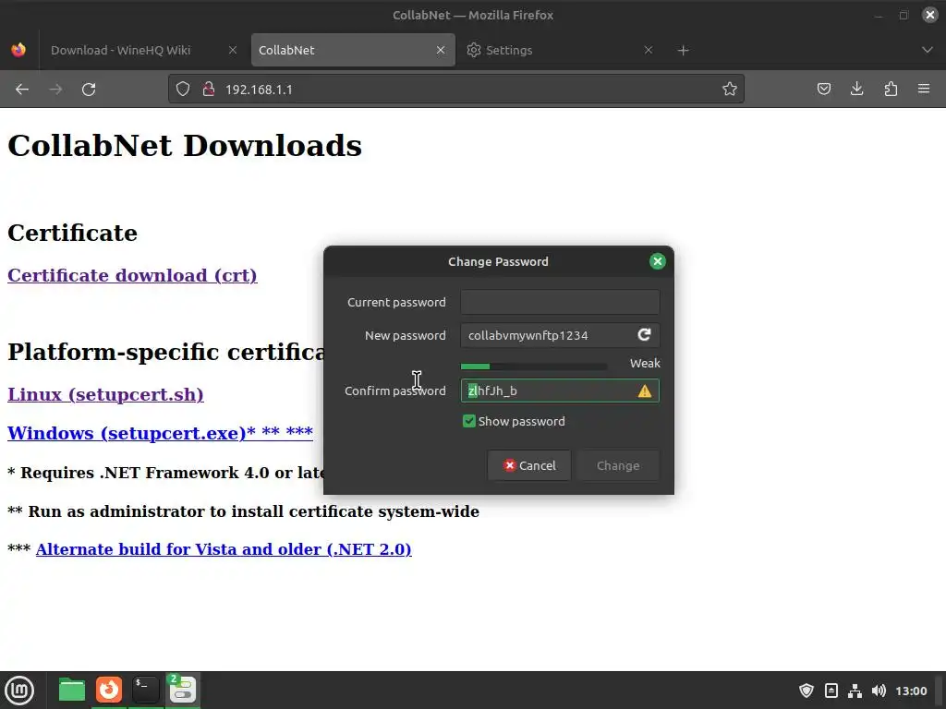Click the Confirm password field
Image resolution: width=946 pixels, height=709 pixels.
(560, 391)
